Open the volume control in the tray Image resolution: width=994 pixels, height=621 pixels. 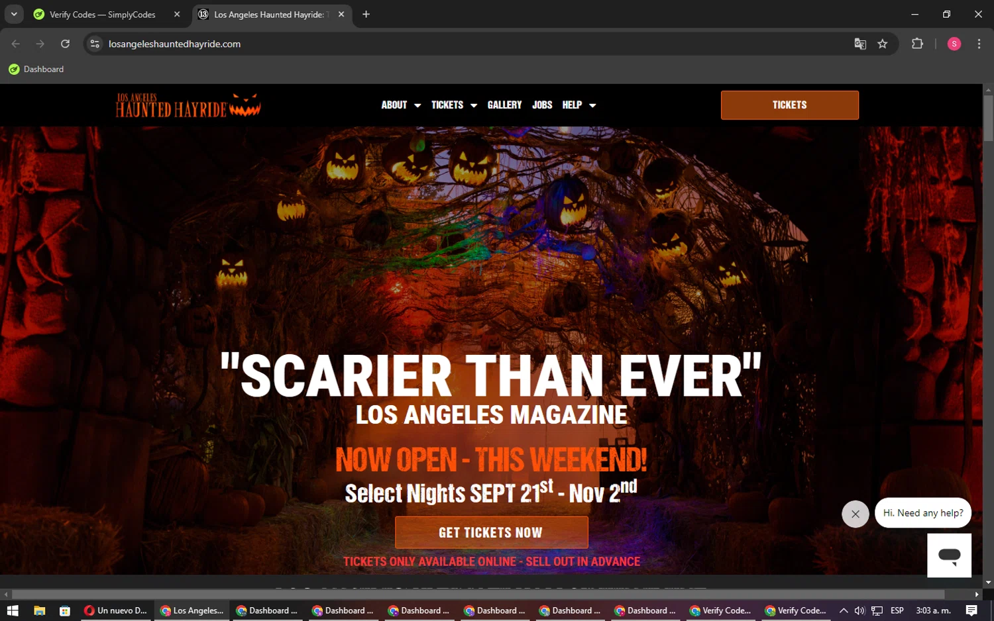pos(859,610)
